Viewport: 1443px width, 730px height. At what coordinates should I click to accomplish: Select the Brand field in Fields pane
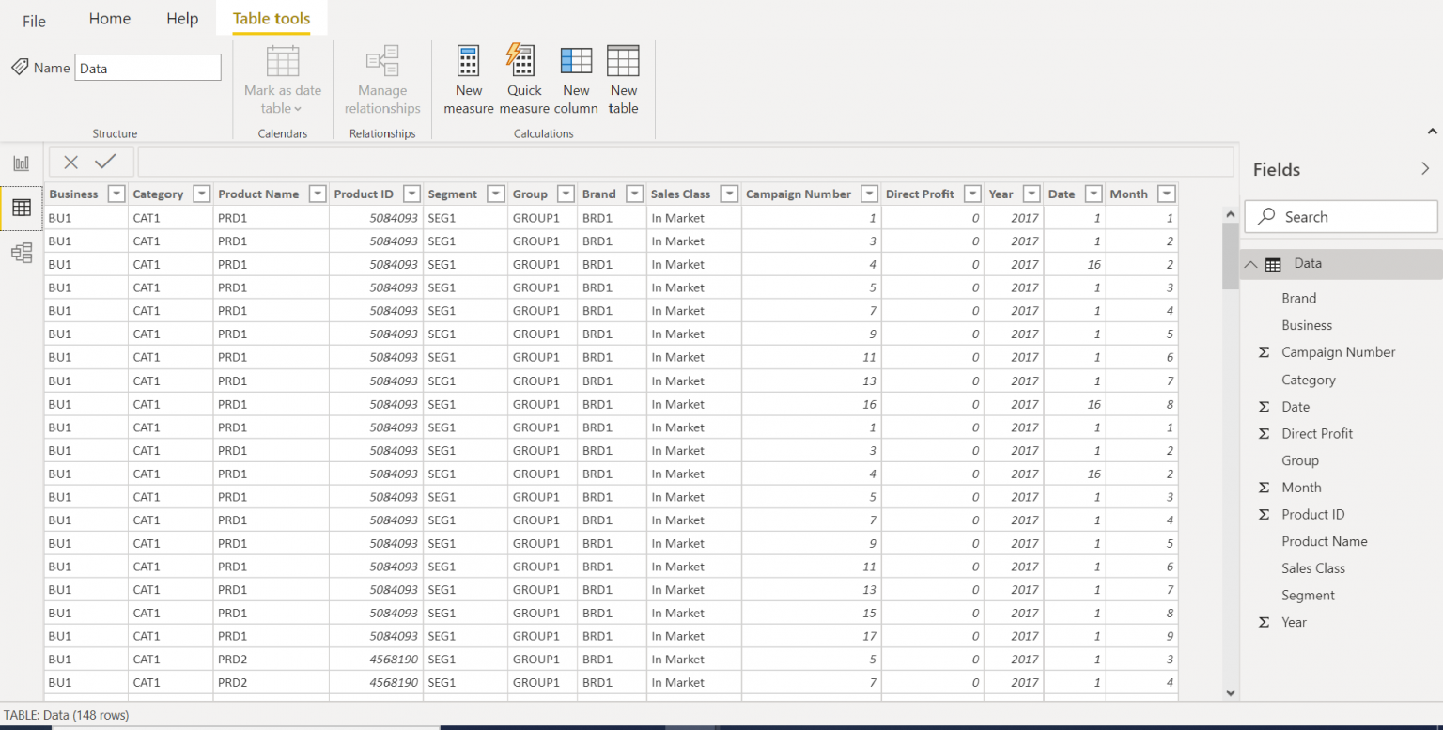coord(1299,298)
